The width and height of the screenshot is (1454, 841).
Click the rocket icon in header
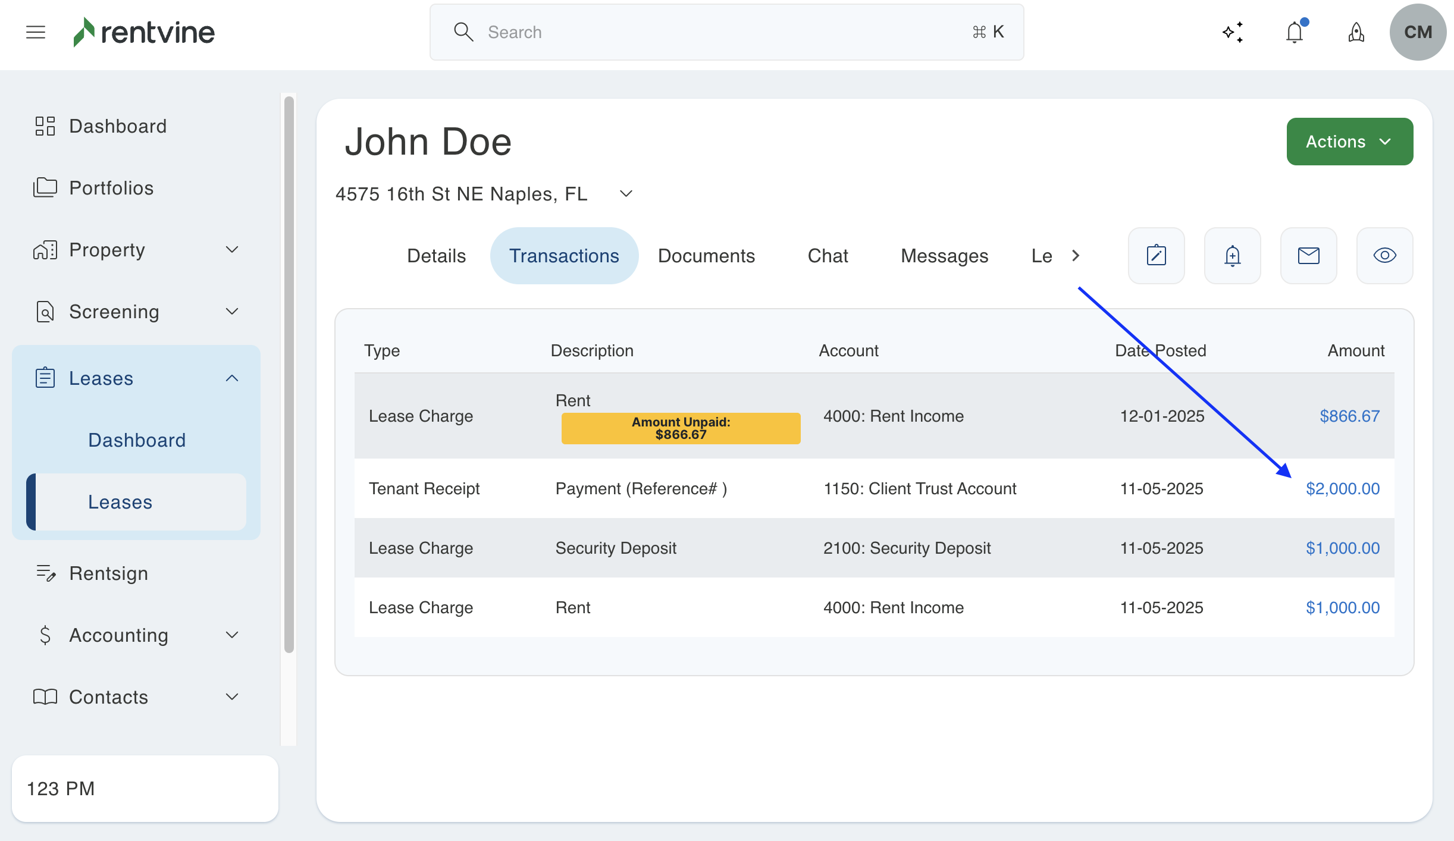[x=1356, y=32]
